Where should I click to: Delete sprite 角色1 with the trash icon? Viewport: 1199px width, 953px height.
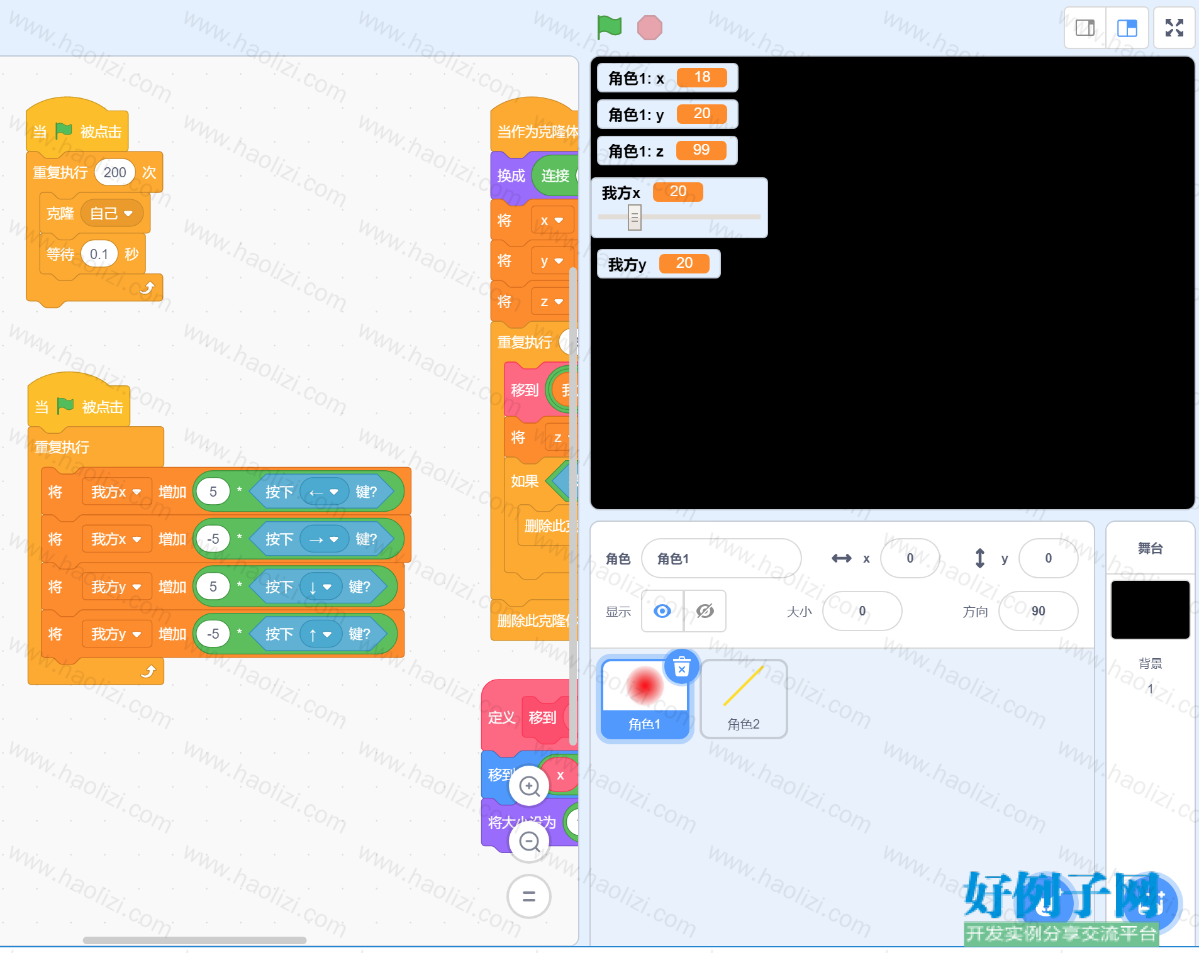click(682, 666)
